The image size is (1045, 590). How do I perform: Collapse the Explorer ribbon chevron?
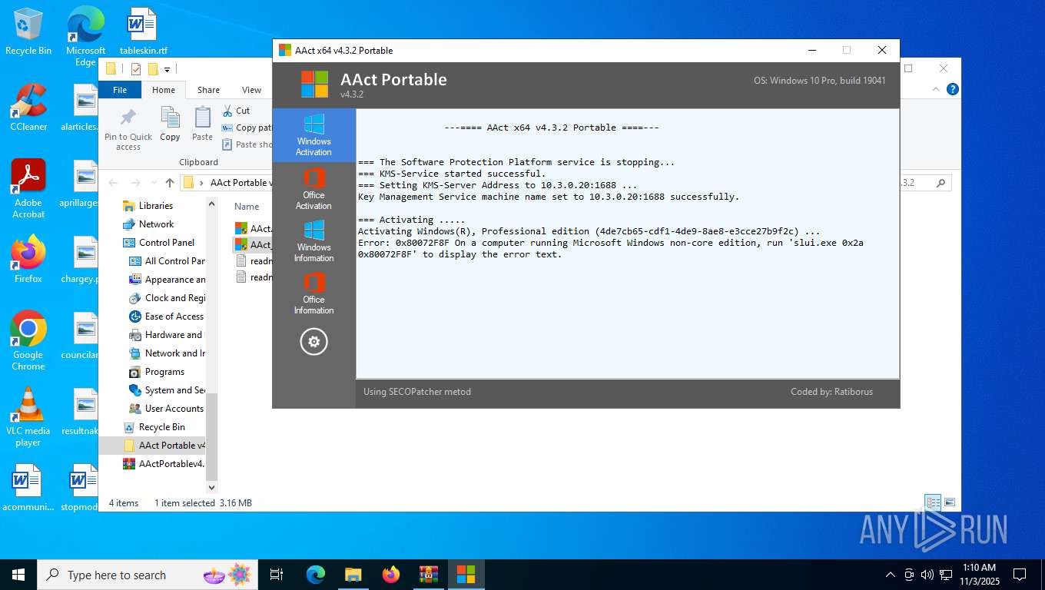pyautogui.click(x=937, y=89)
